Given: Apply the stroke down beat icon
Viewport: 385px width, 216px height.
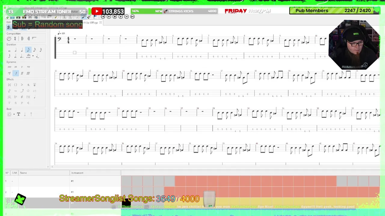Looking at the screenshot, I should pyautogui.click(x=25, y=114).
